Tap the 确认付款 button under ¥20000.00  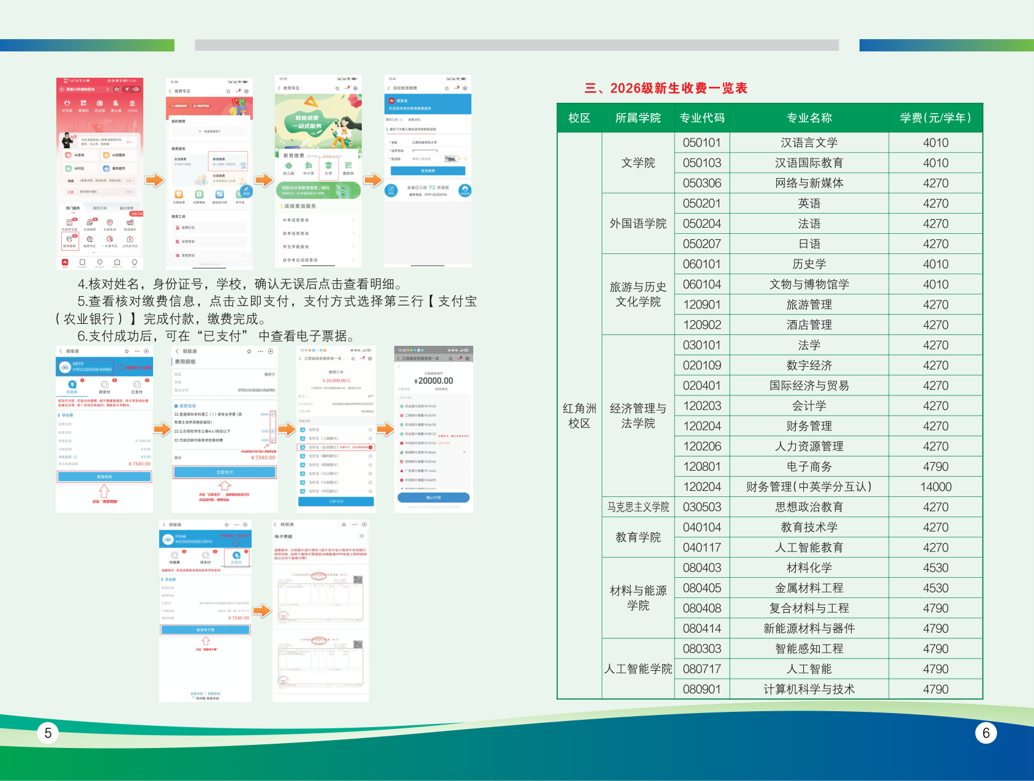433,498
